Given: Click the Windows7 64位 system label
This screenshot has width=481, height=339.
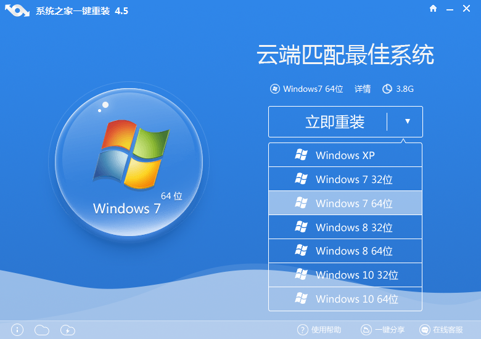Looking at the screenshot, I should coord(313,89).
